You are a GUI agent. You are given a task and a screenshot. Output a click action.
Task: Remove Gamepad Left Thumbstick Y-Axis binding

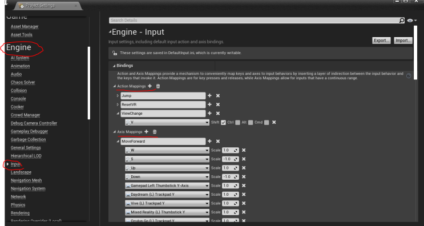(x=244, y=185)
